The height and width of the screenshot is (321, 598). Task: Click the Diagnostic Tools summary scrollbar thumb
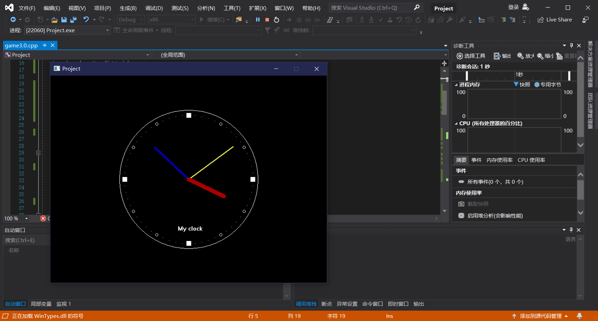(581, 190)
